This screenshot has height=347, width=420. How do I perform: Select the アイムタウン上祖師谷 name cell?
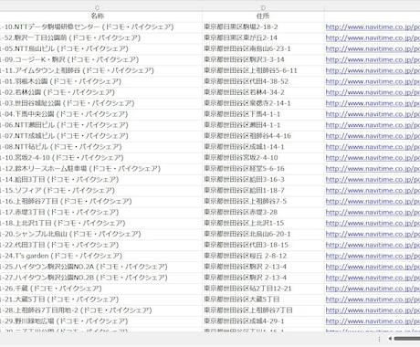(101, 70)
